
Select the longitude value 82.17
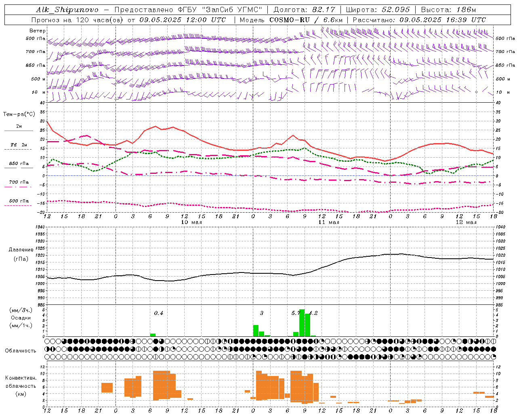(324, 10)
